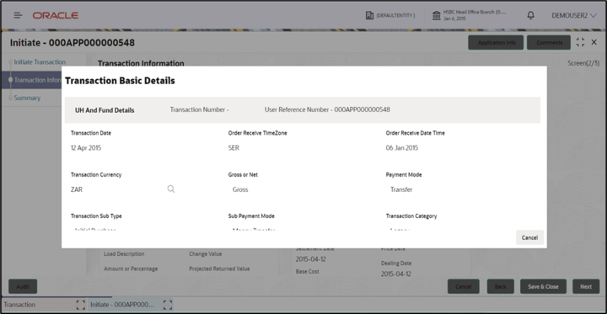
Task: Collapse the Initiate window with the arrows icon
Action: (580, 42)
